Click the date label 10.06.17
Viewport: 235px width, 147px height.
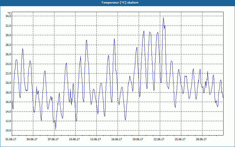(x=74, y=139)
